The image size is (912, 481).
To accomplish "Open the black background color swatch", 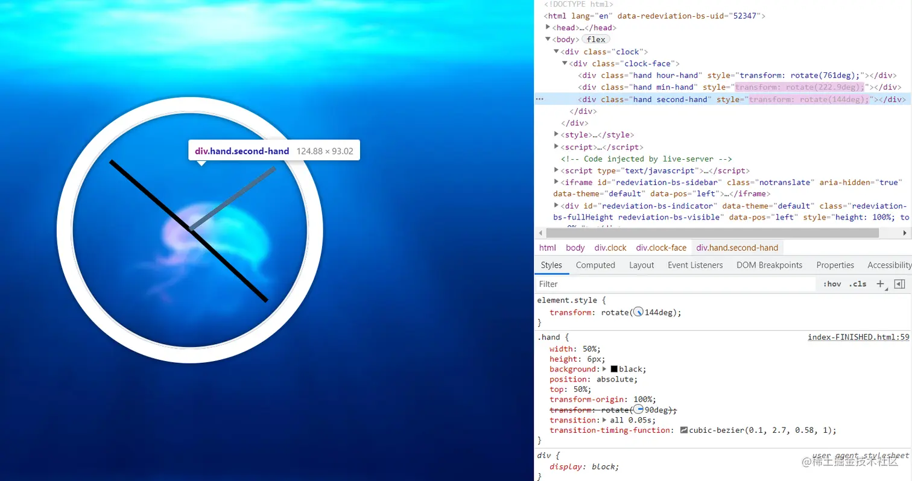I will [614, 369].
